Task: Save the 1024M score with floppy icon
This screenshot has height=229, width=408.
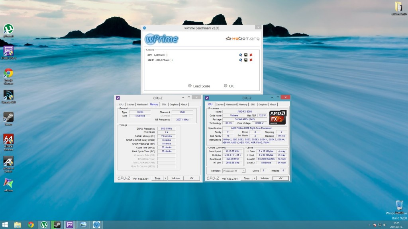Action: tap(246, 60)
